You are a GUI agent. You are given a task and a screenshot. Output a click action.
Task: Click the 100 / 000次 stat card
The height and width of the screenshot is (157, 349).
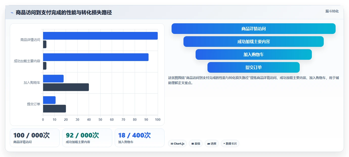(35, 138)
